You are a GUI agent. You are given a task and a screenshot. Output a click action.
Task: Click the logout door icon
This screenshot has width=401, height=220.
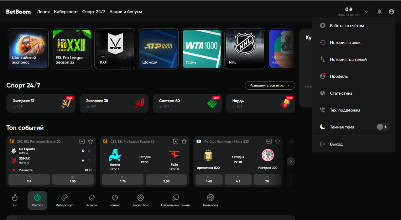click(x=322, y=144)
